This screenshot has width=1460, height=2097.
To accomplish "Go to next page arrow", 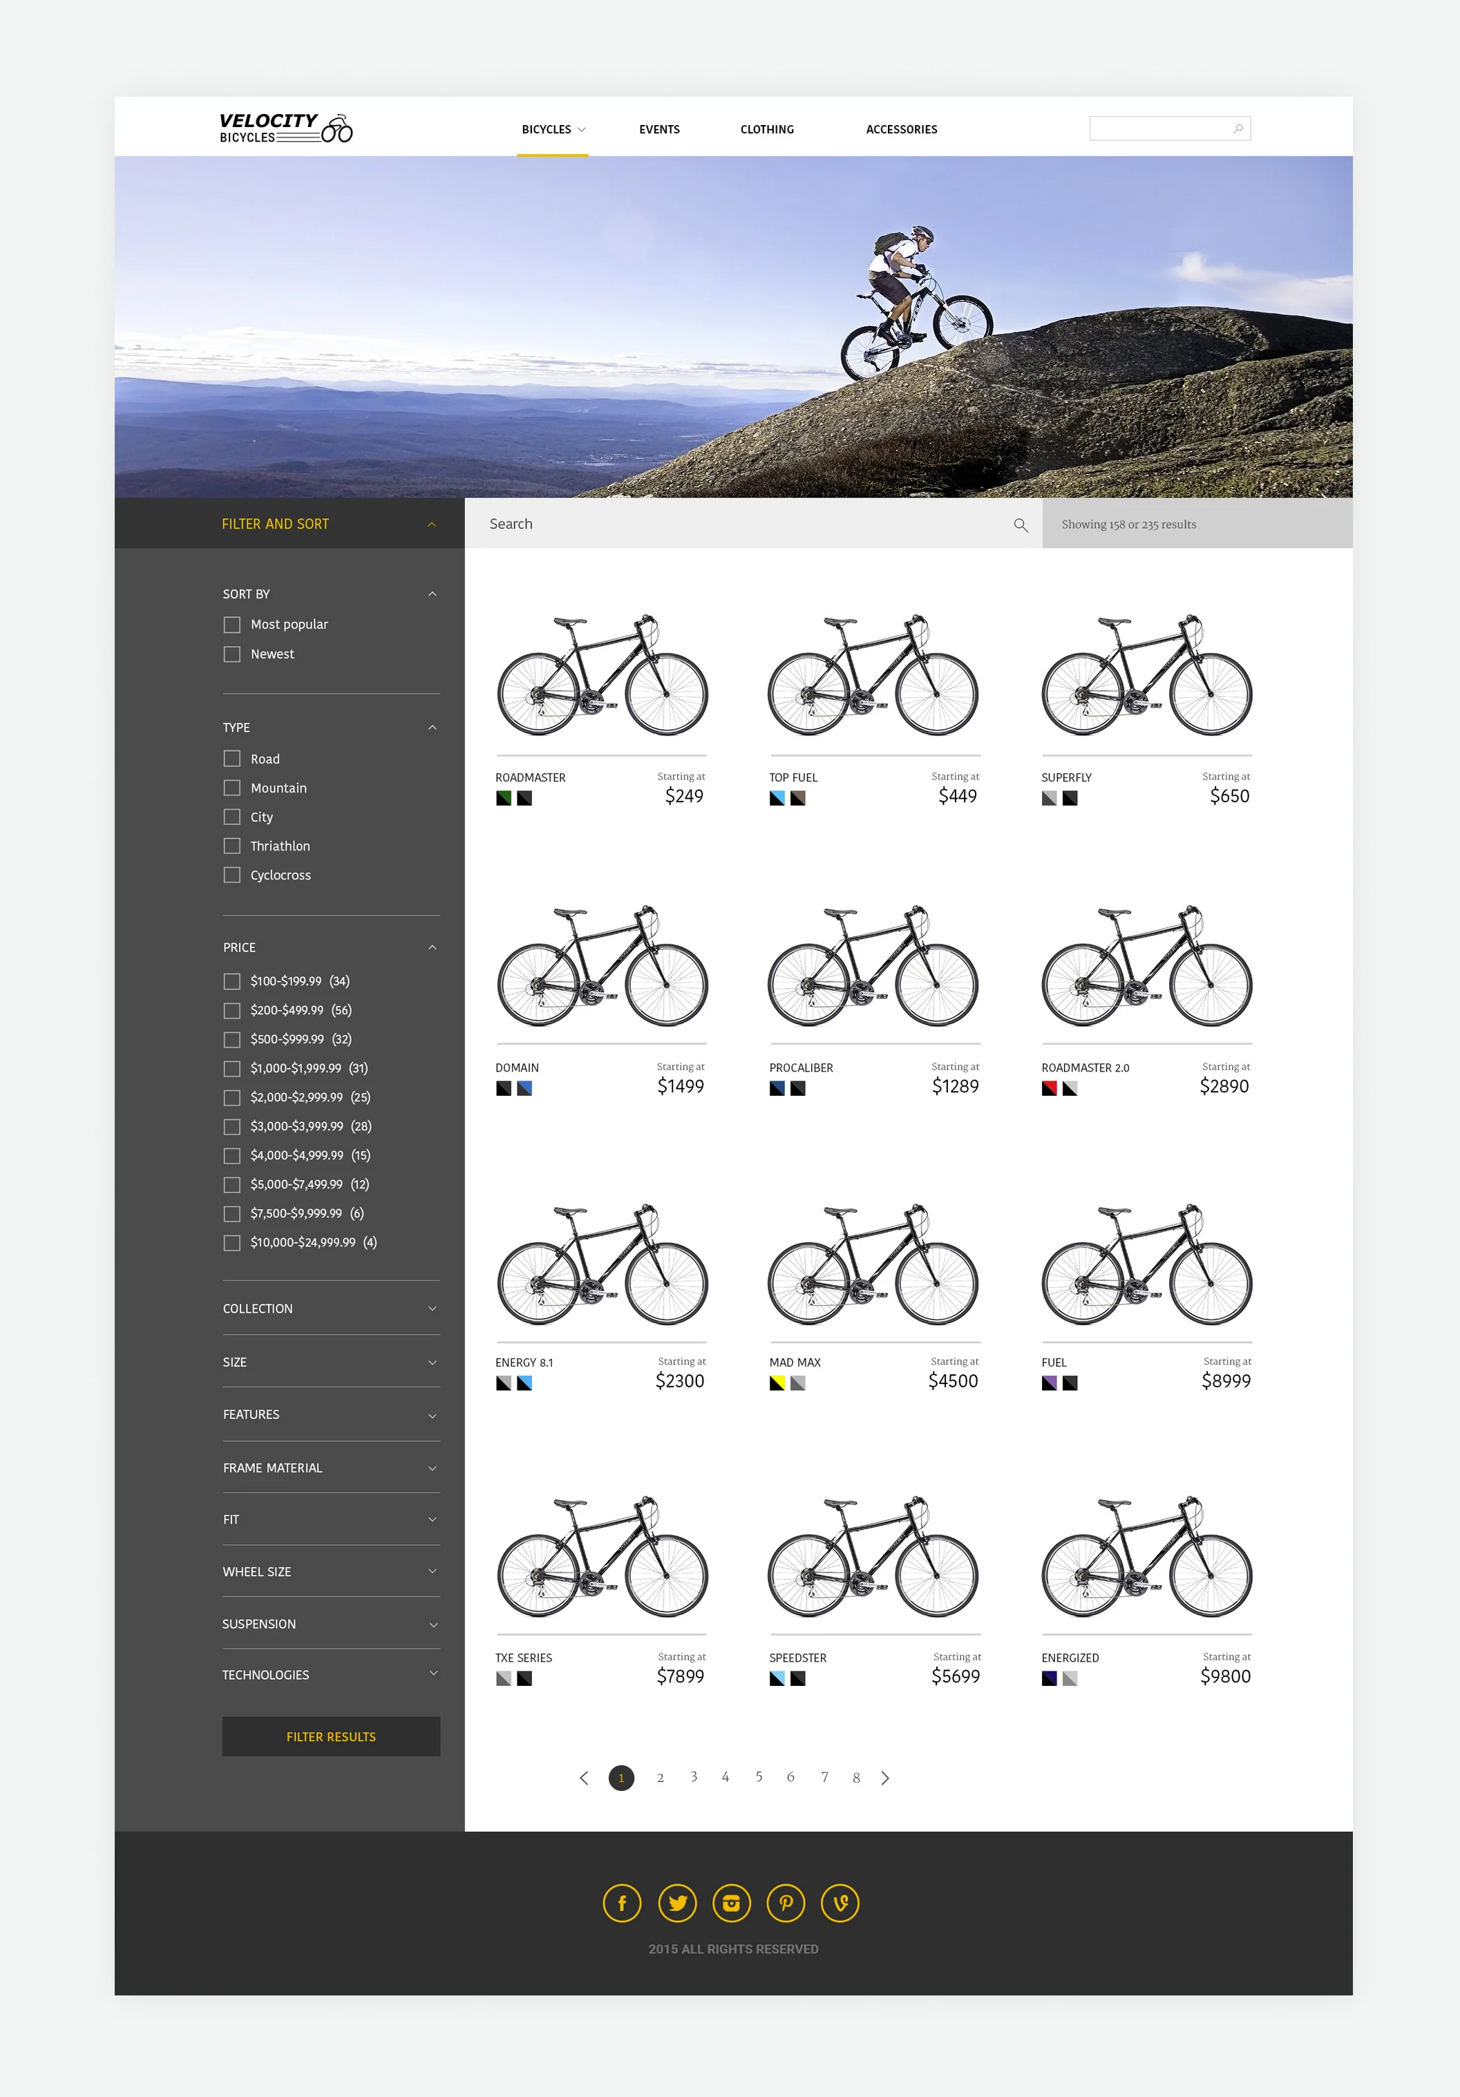I will pos(884,1777).
